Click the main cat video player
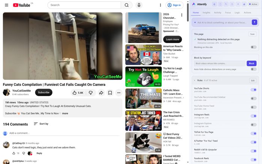Image resolution: width=262 pixels, height=164 pixels. (63, 46)
